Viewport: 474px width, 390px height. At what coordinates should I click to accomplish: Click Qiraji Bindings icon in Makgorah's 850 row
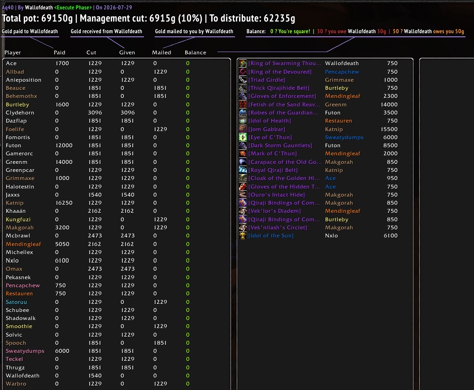243,203
